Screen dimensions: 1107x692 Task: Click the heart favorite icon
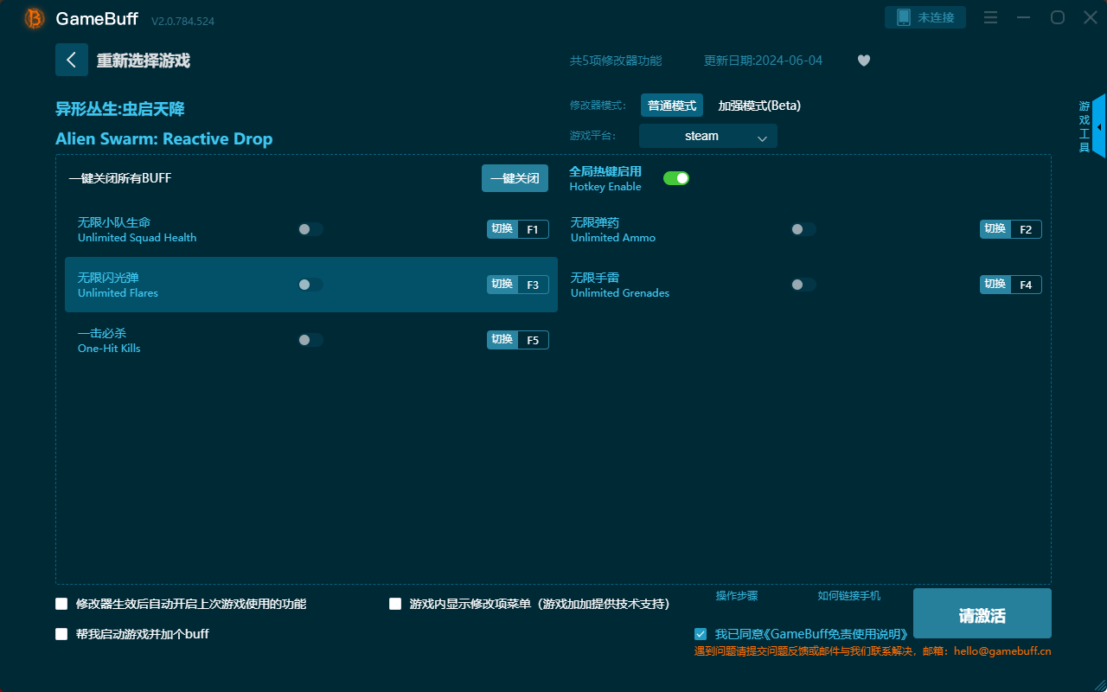pyautogui.click(x=863, y=61)
